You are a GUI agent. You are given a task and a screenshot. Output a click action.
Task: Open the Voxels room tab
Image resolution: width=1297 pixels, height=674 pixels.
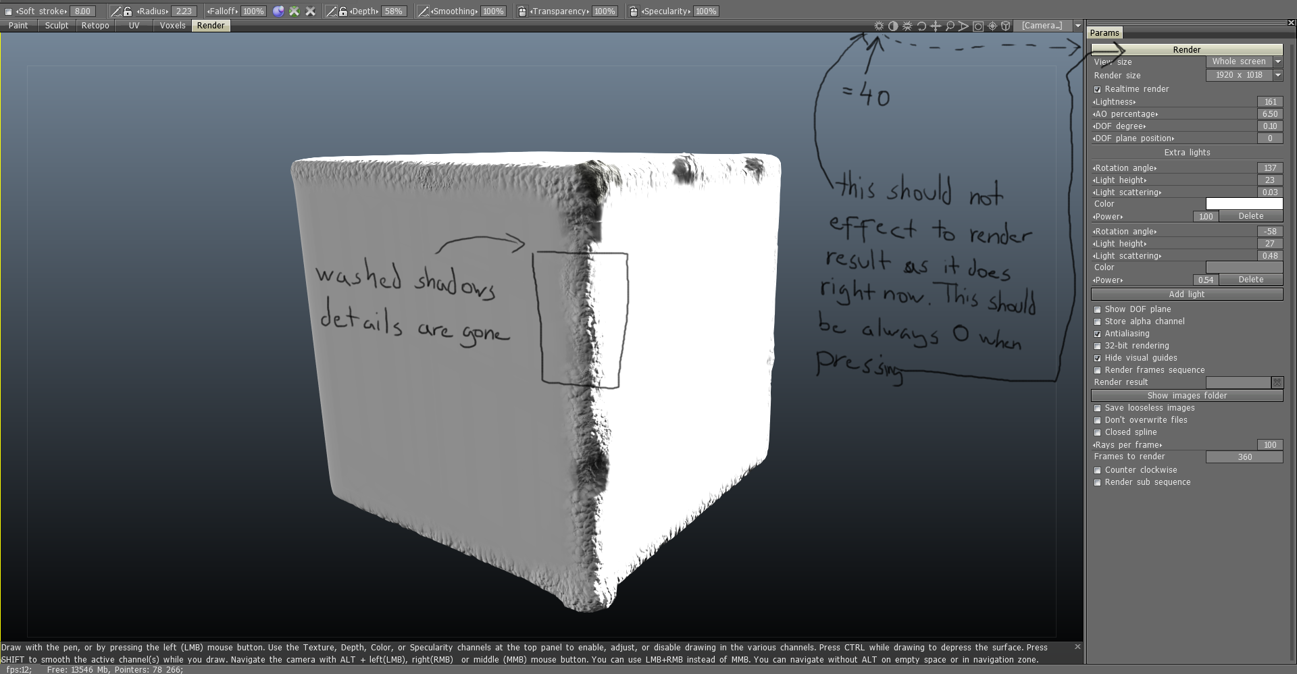pos(172,25)
